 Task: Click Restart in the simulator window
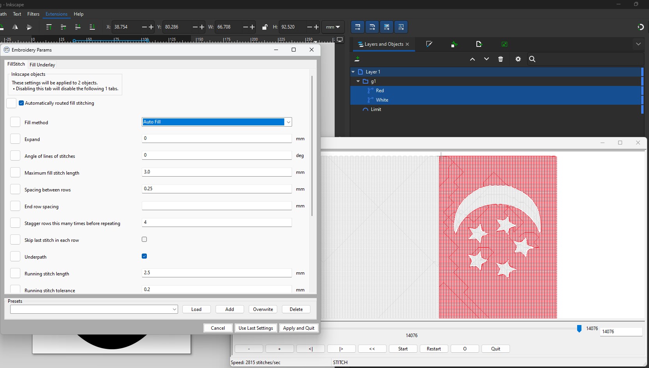(x=434, y=349)
